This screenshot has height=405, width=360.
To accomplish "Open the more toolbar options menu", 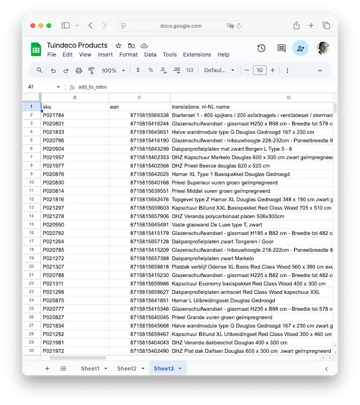I will [x=287, y=70].
